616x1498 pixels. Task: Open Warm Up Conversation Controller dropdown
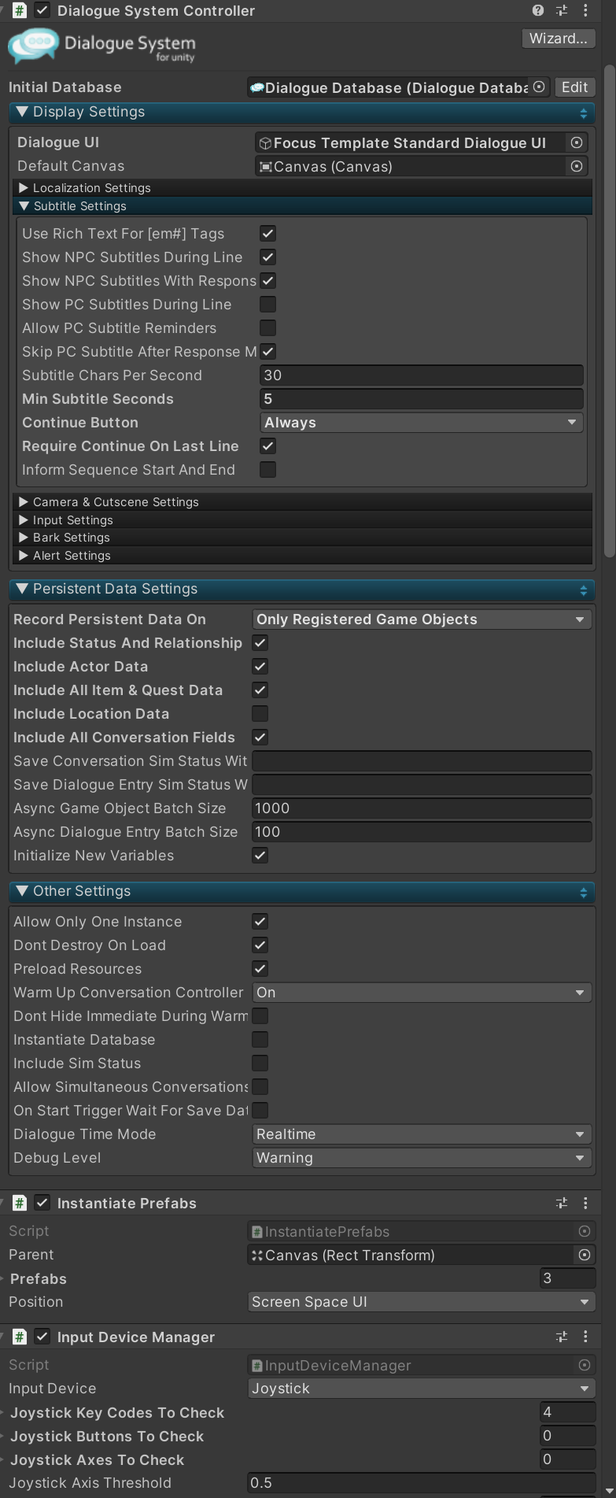(422, 993)
